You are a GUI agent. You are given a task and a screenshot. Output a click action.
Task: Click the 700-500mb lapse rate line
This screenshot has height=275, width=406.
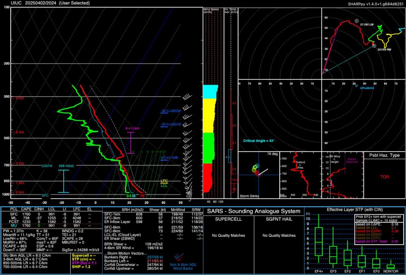pyautogui.click(x=25, y=267)
